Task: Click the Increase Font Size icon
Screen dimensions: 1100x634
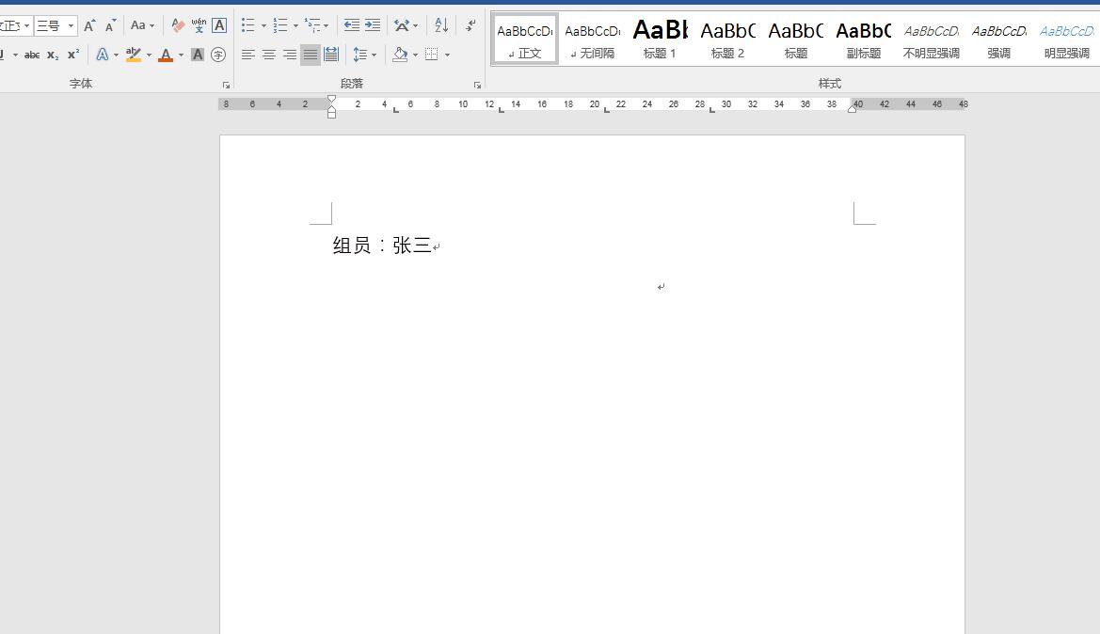Action: (89, 26)
